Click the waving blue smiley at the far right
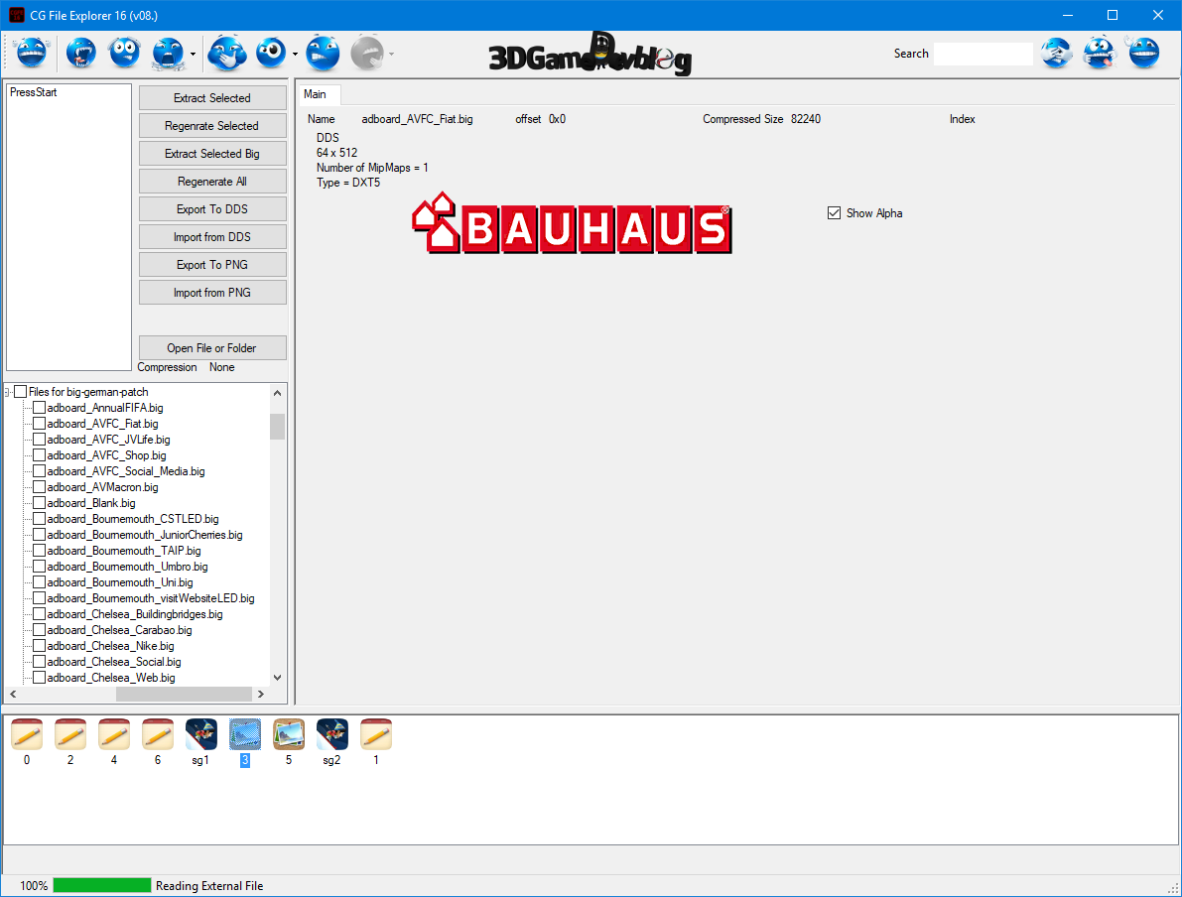 pos(1143,53)
